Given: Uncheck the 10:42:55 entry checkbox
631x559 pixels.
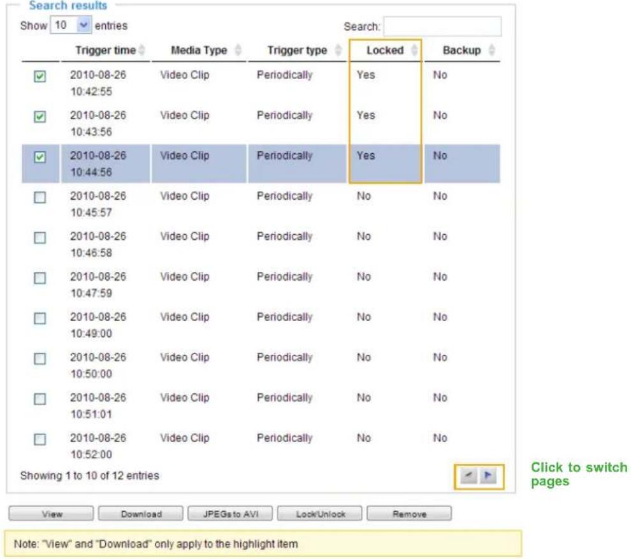Looking at the screenshot, I should tap(40, 76).
